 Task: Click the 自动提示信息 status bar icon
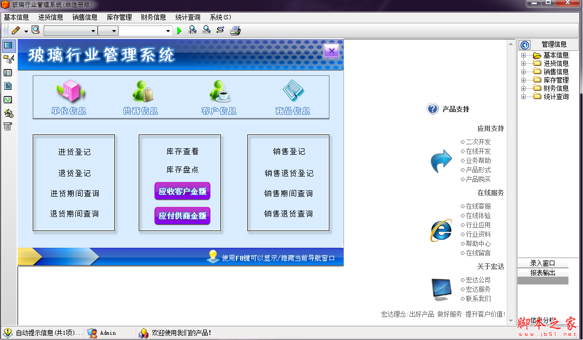tap(8, 333)
